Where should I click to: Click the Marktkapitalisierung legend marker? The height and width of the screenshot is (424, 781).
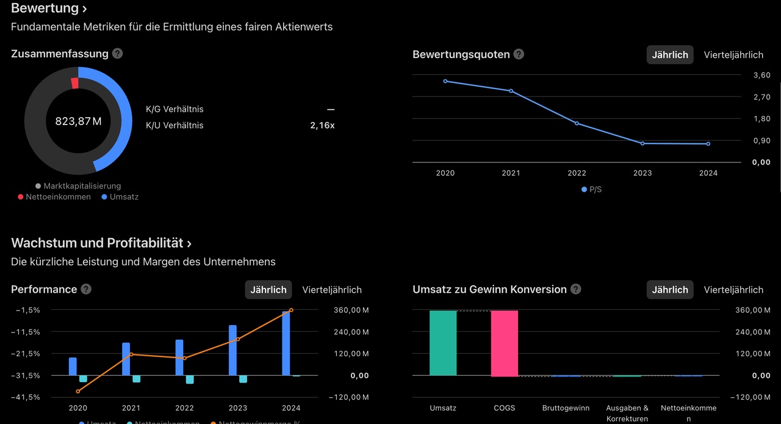click(x=38, y=186)
